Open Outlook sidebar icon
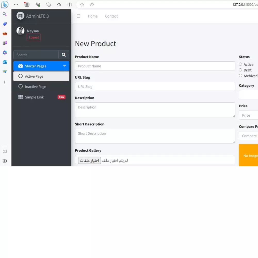 tap(5, 62)
